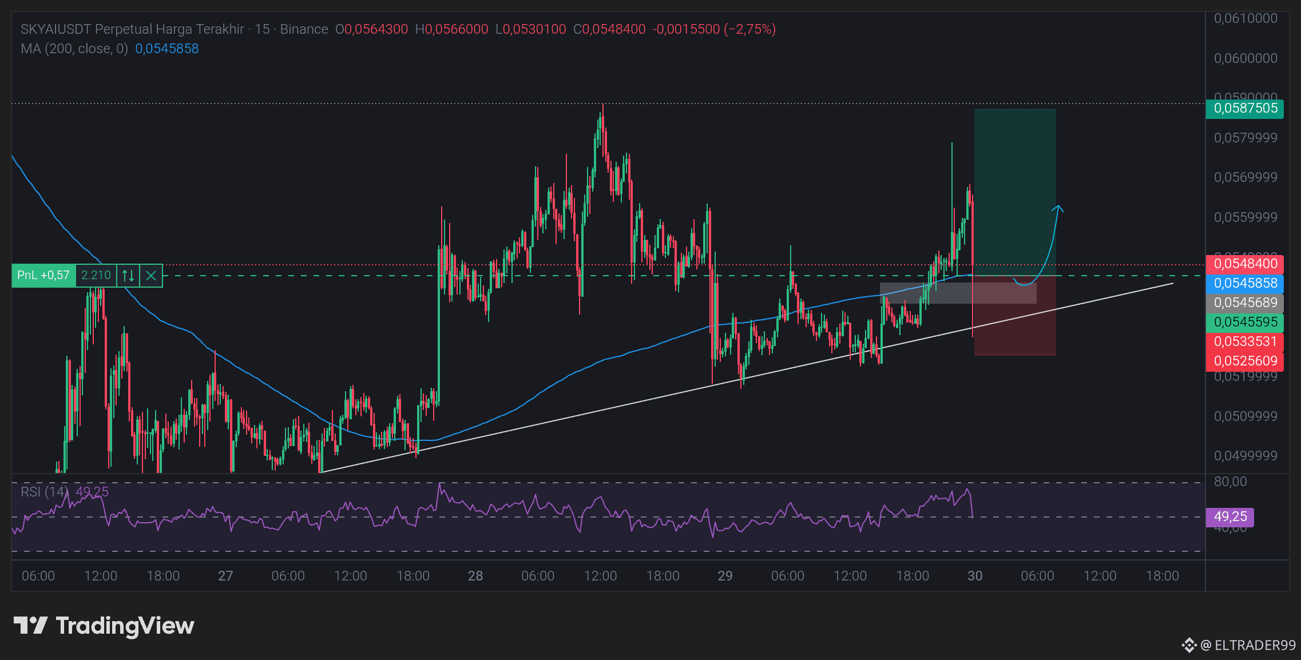1301x660 pixels.
Task: Click the gray 0,0545689 price axis label
Action: coord(1245,303)
